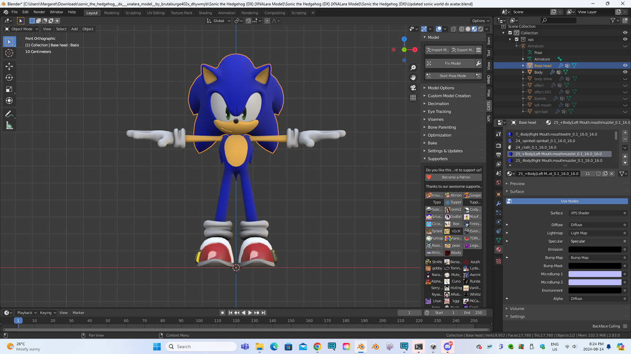Switch to the Shading workspace tab
The height and width of the screenshot is (354, 631).
pos(206,12)
